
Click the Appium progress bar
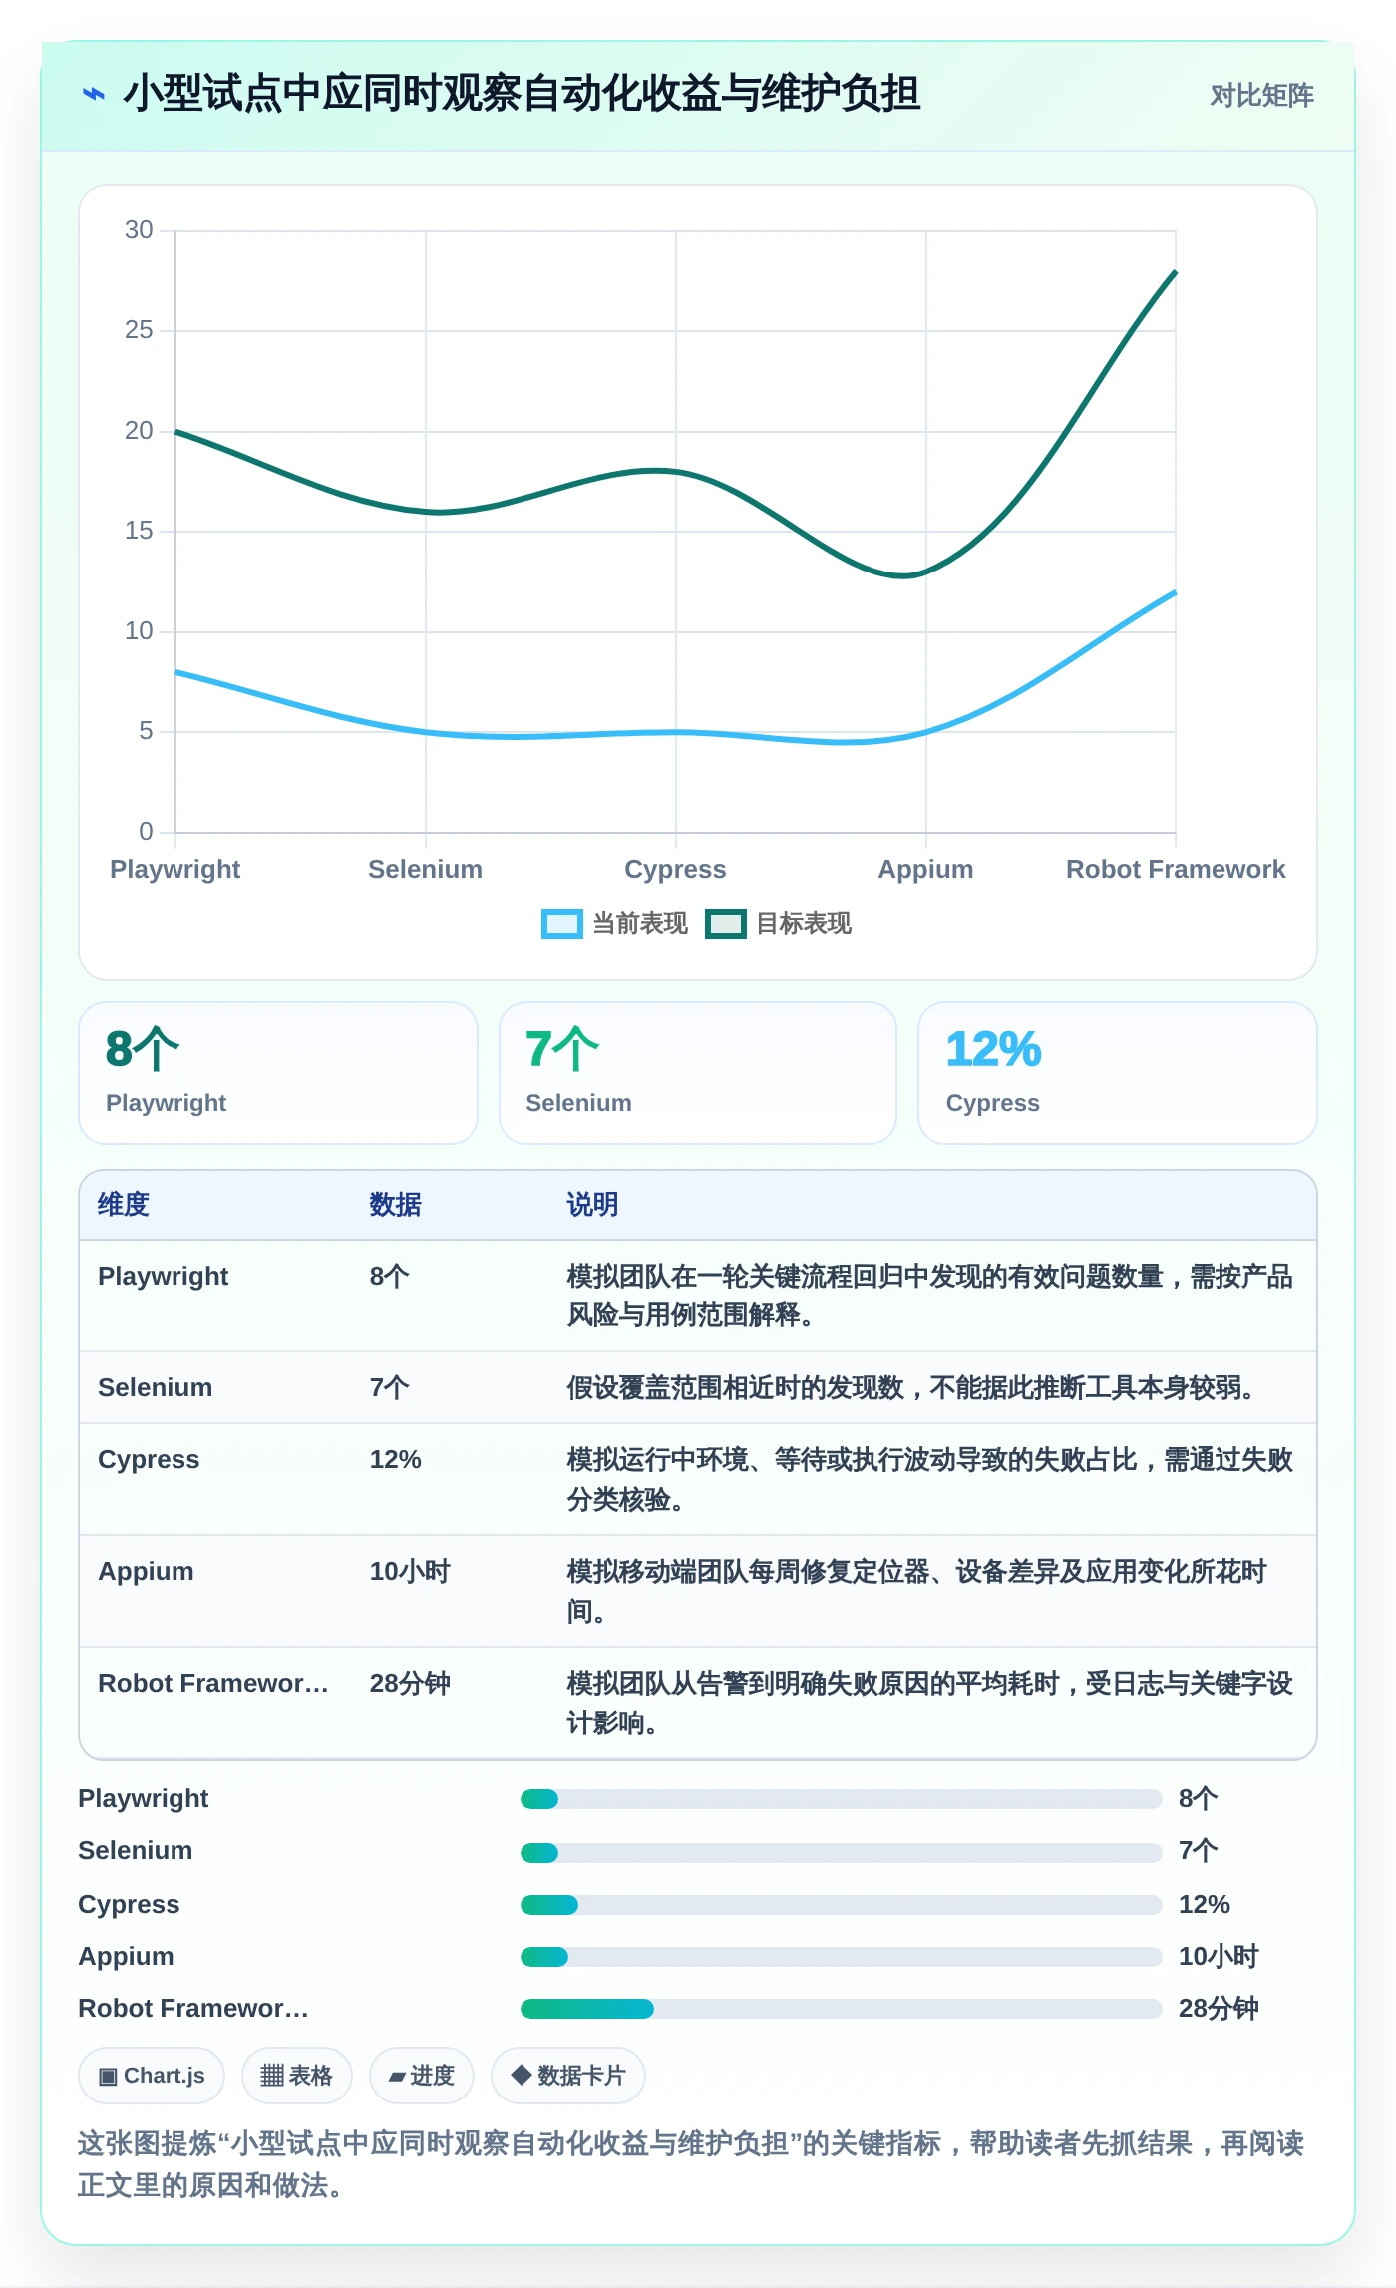[x=841, y=1957]
